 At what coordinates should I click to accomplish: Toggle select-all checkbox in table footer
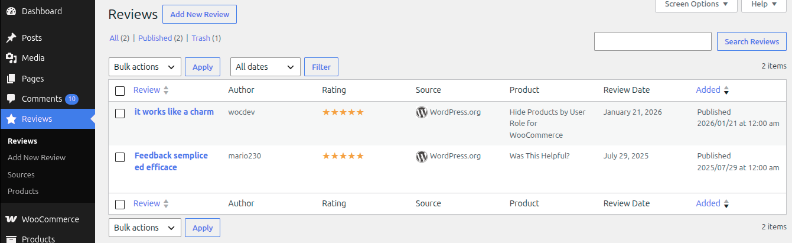tap(120, 204)
